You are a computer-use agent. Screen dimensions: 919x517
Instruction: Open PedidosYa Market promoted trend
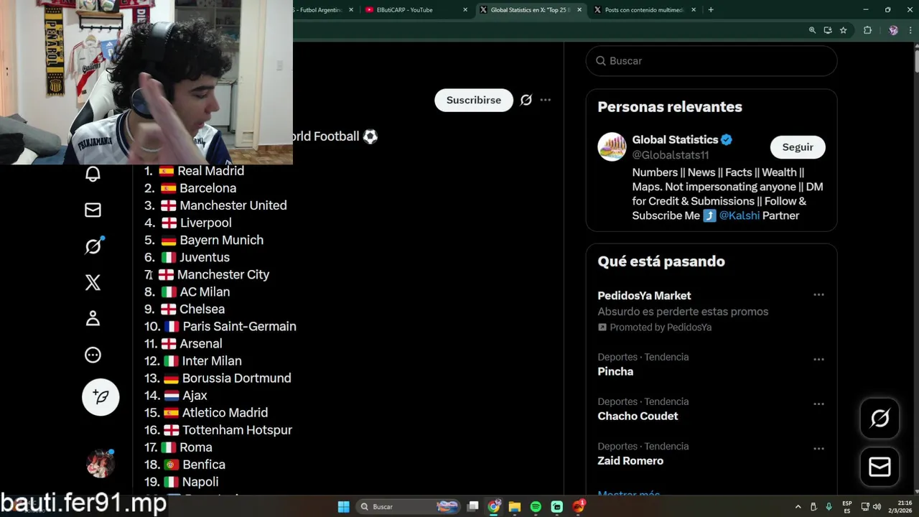point(644,296)
